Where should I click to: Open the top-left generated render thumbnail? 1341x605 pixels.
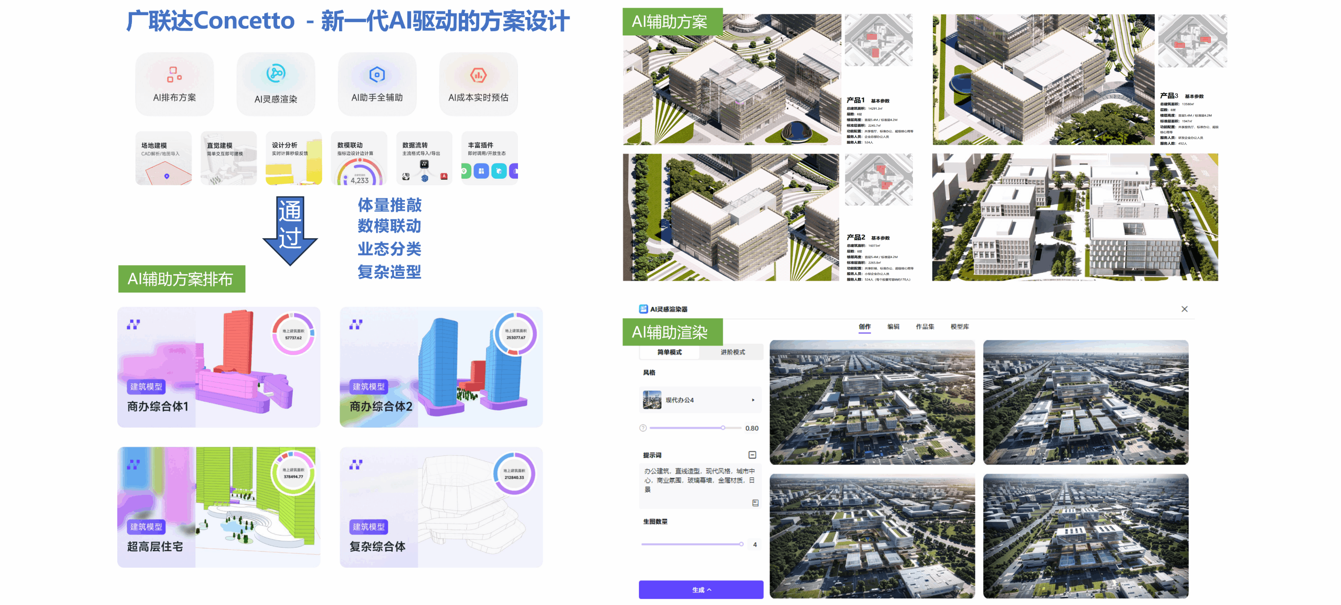tap(872, 402)
